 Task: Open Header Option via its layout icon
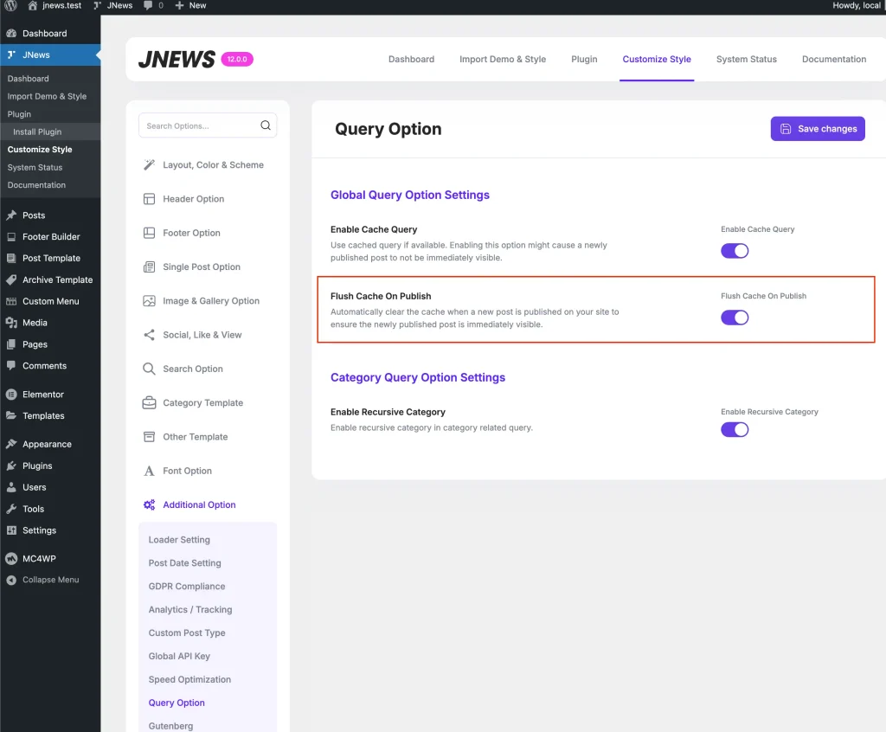[x=149, y=199]
